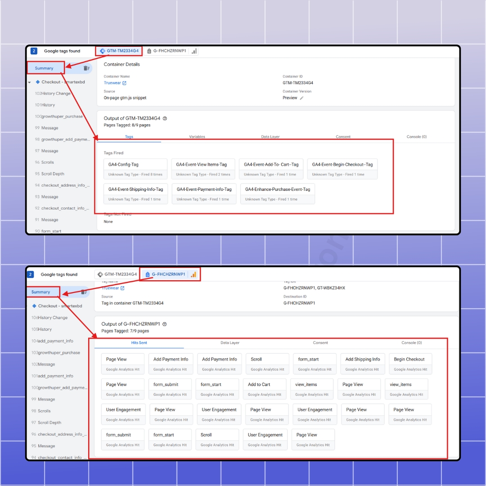Screen dimensions: 486x486
Task: Open Data Layer tab in lower panel
Action: pos(230,343)
